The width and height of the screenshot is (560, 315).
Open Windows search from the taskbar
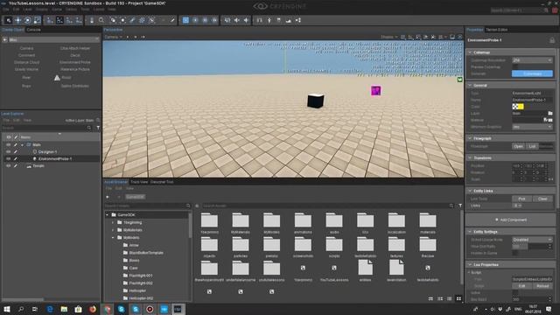(x=21, y=309)
